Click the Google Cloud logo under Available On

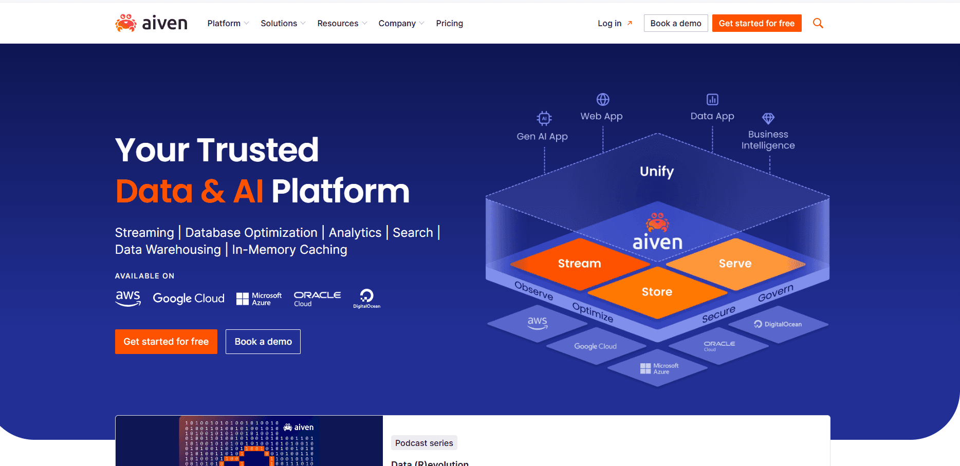tap(189, 298)
